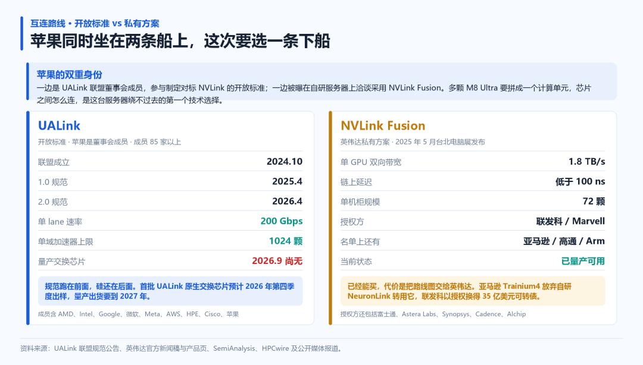Click the red value 2026.9 尚无

coord(277,261)
